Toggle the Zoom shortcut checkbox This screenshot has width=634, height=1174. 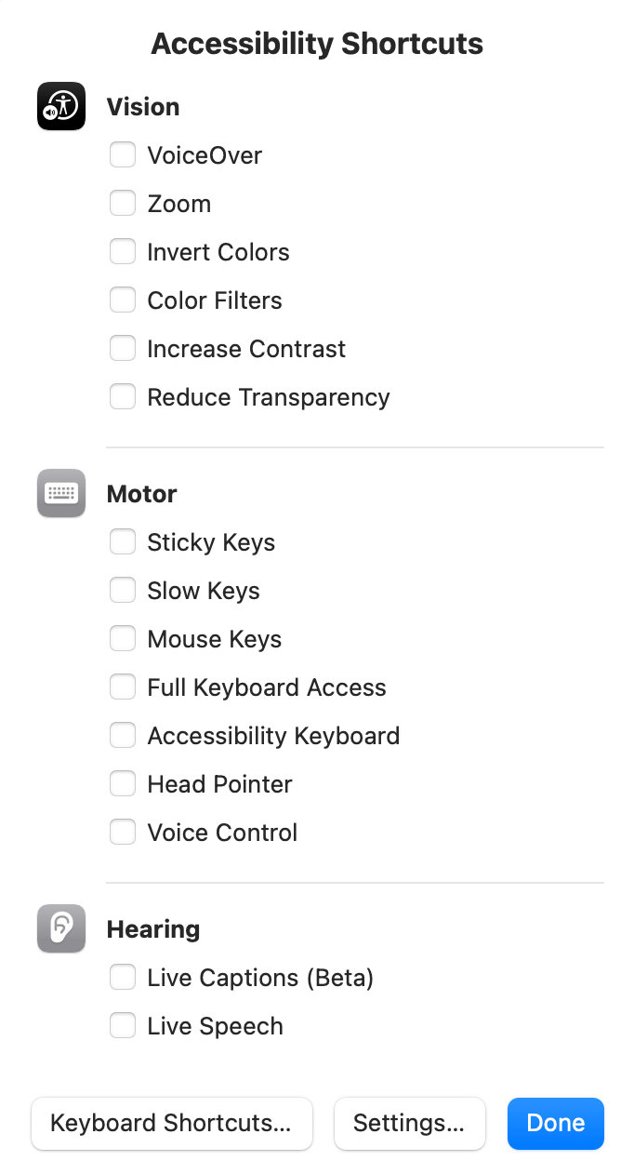coord(123,203)
